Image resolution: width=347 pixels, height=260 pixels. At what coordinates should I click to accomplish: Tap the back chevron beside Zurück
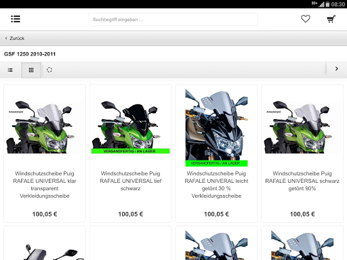[x=6, y=38]
